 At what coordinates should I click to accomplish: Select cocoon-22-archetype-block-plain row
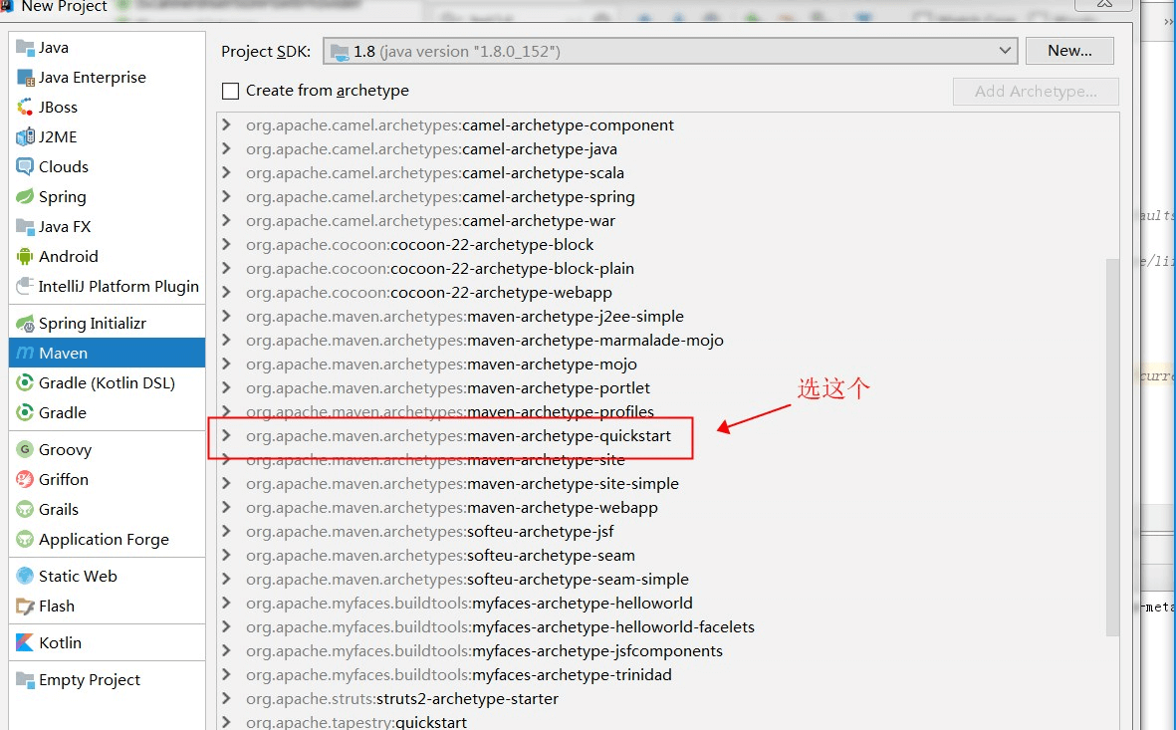pos(663,269)
